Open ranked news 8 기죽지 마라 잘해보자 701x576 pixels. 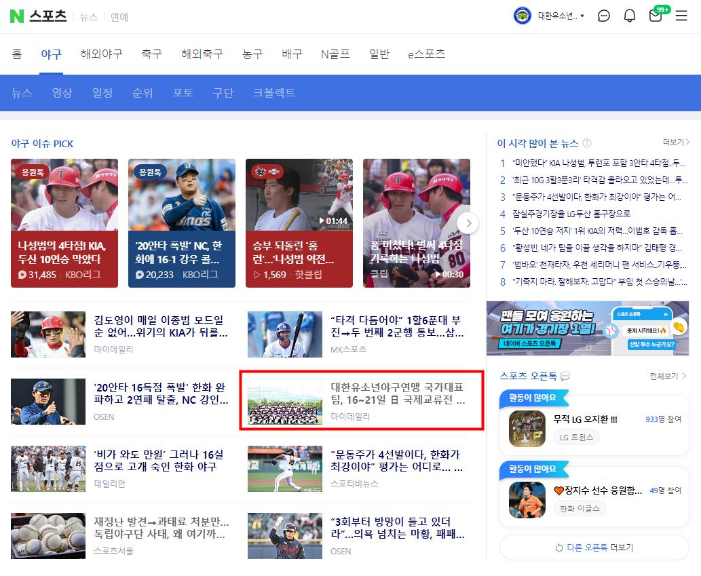point(599,282)
